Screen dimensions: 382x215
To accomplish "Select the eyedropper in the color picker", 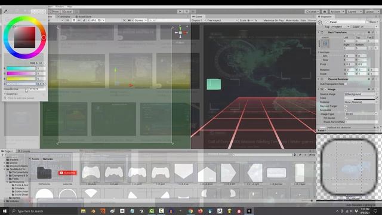I will [5, 11].
